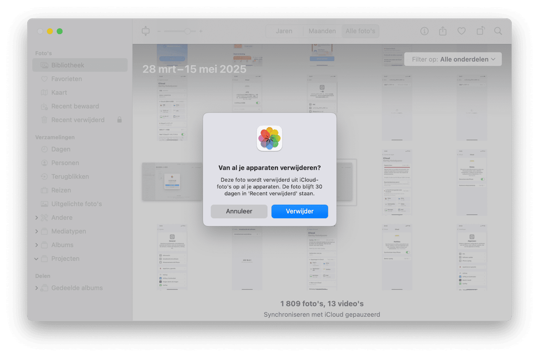Switch to the Jaren view tab

coord(284,31)
